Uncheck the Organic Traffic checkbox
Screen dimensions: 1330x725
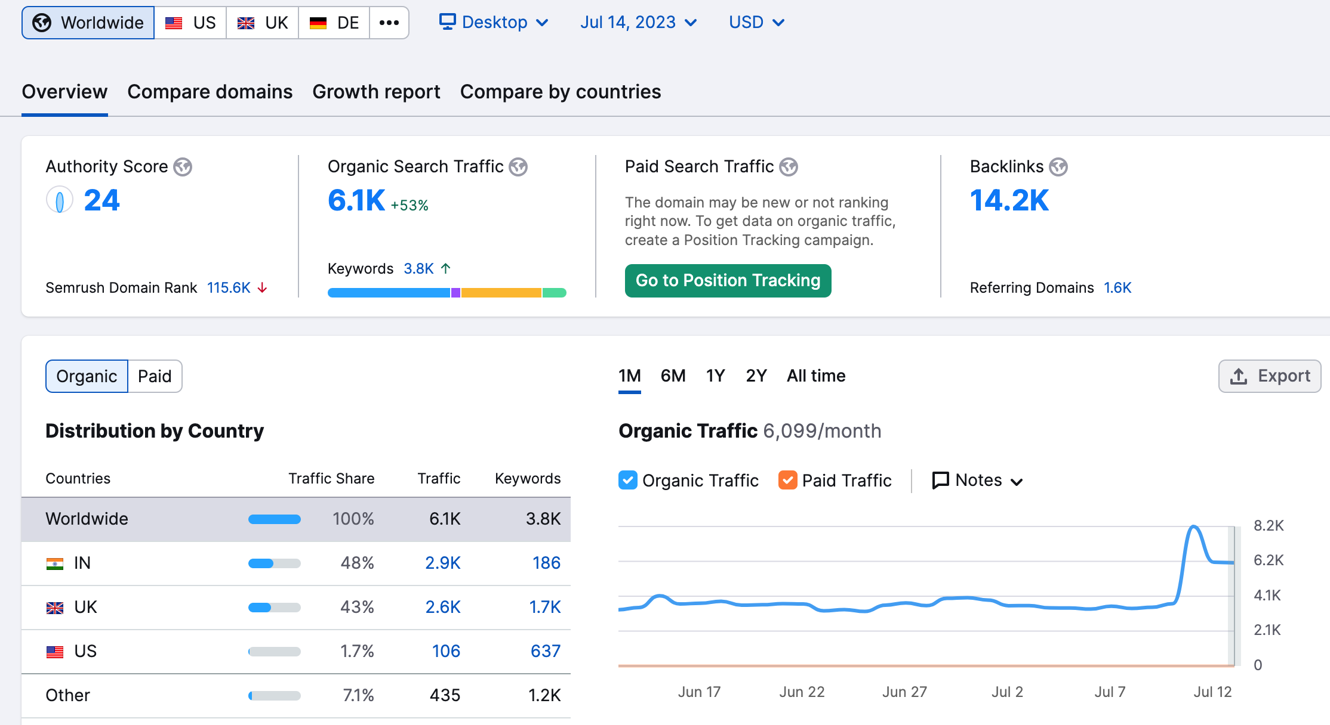click(628, 480)
